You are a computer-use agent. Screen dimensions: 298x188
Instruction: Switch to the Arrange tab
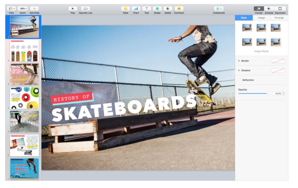pyautogui.click(x=279, y=18)
